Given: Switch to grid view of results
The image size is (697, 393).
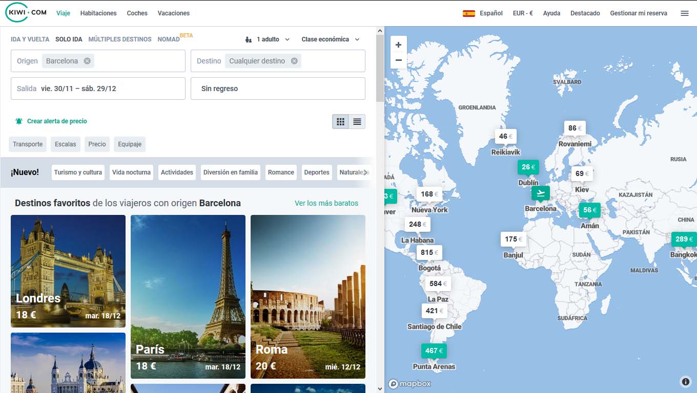Looking at the screenshot, I should (x=340, y=121).
